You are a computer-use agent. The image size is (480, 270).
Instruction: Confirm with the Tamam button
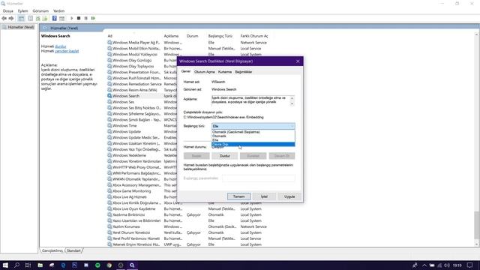coord(238,196)
